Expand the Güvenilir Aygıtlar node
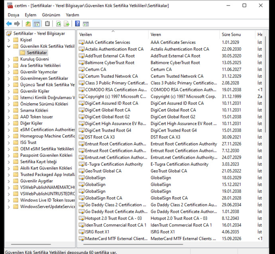This screenshot has height=254, width=275. 9,181
